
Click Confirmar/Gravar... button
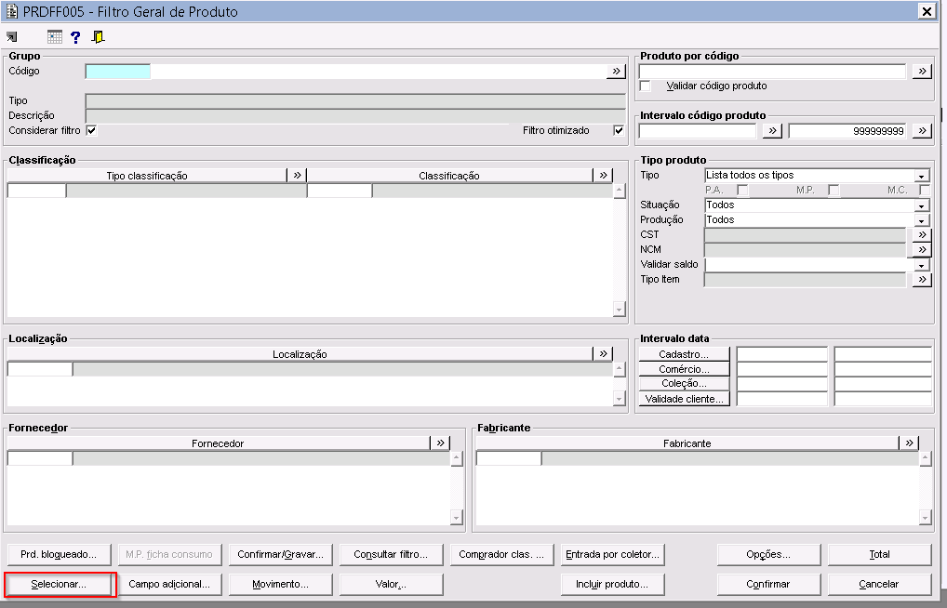280,554
